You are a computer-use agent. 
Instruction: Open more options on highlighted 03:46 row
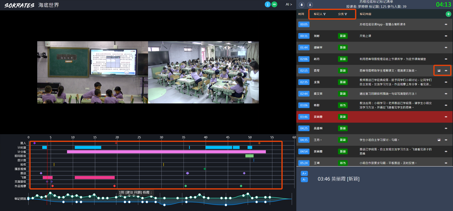[446, 117]
